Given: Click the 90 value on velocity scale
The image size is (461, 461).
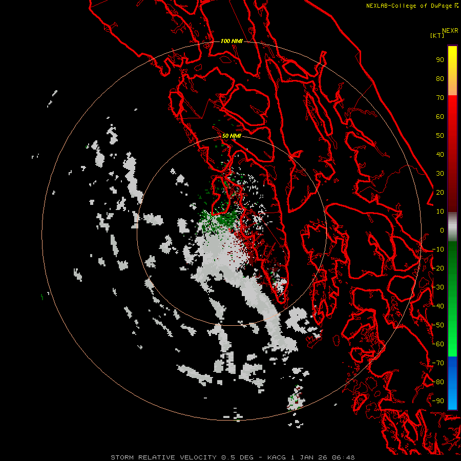Looking at the screenshot, I should [440, 60].
